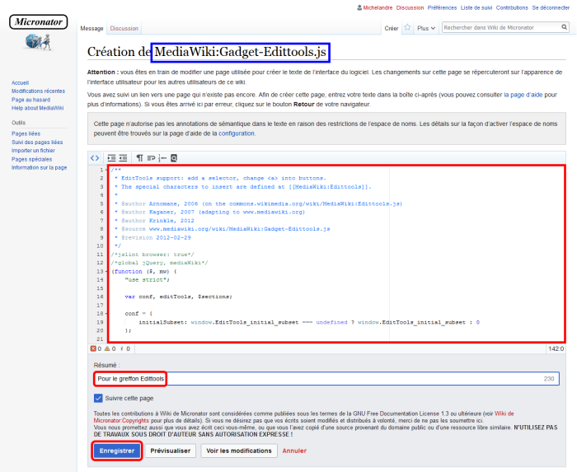Click the outdent code toolbar icon
This screenshot has height=472, width=577.
click(x=123, y=158)
